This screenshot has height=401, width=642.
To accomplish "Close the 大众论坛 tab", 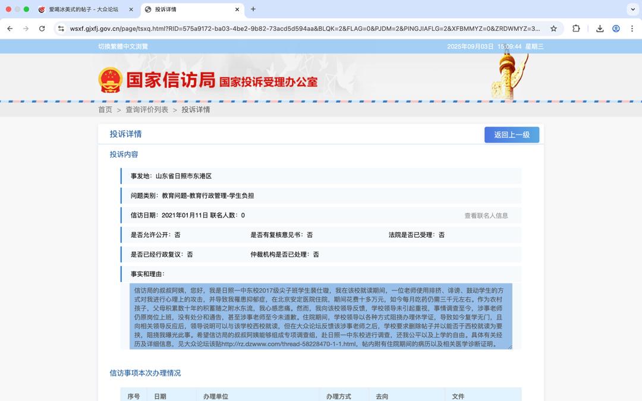I will [131, 10].
